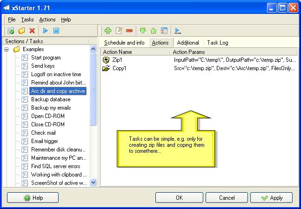Move action up with green up arrow
Image resolution: width=301 pixels, height=209 pixels.
(154, 31)
